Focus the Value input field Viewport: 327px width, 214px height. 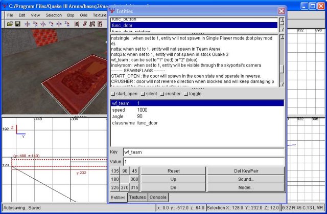point(203,162)
